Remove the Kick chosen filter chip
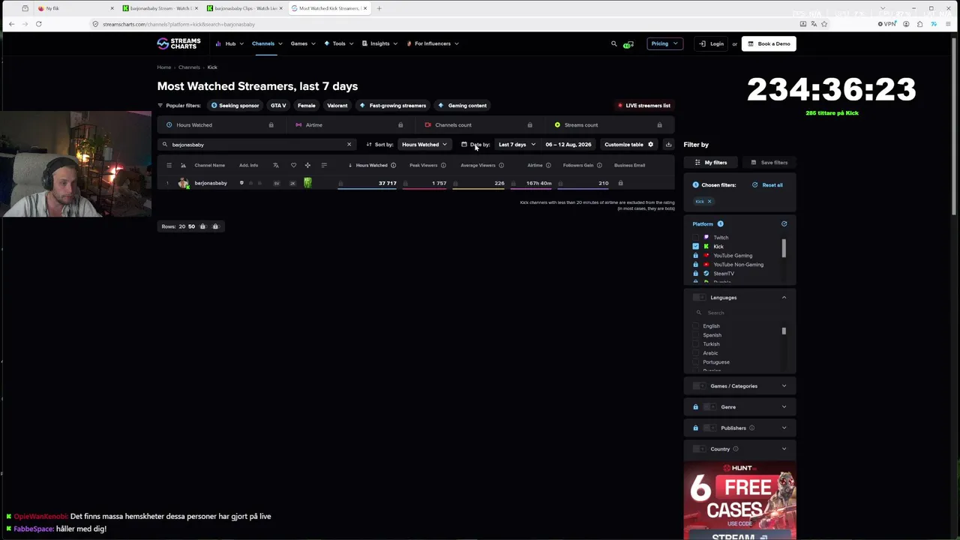This screenshot has width=960, height=540. pos(709,201)
